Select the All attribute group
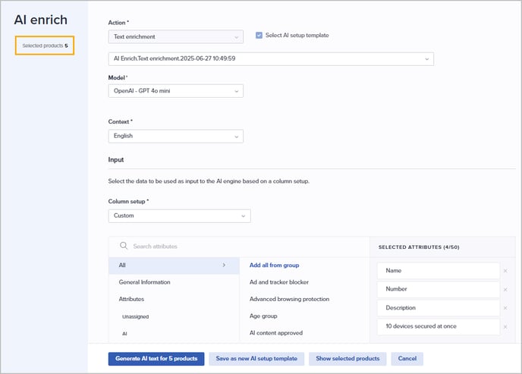 point(174,266)
